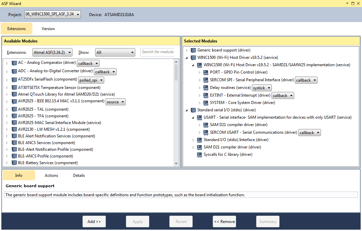Switch to the Info tab
Image resolution: width=362 pixels, height=231 pixels.
[x=19, y=175]
